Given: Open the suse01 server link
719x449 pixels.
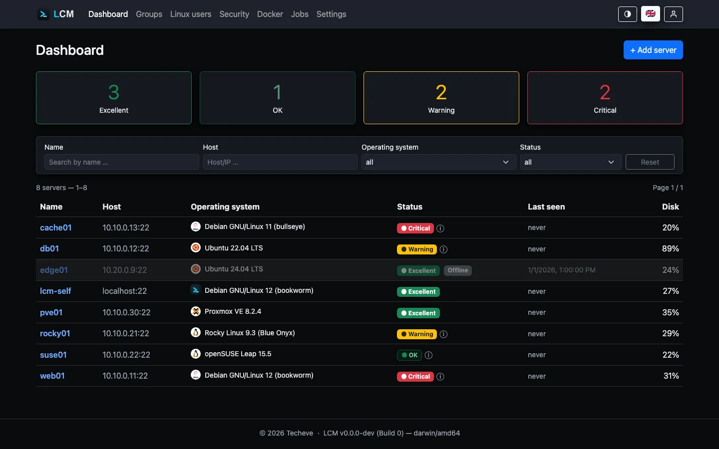Looking at the screenshot, I should [53, 355].
